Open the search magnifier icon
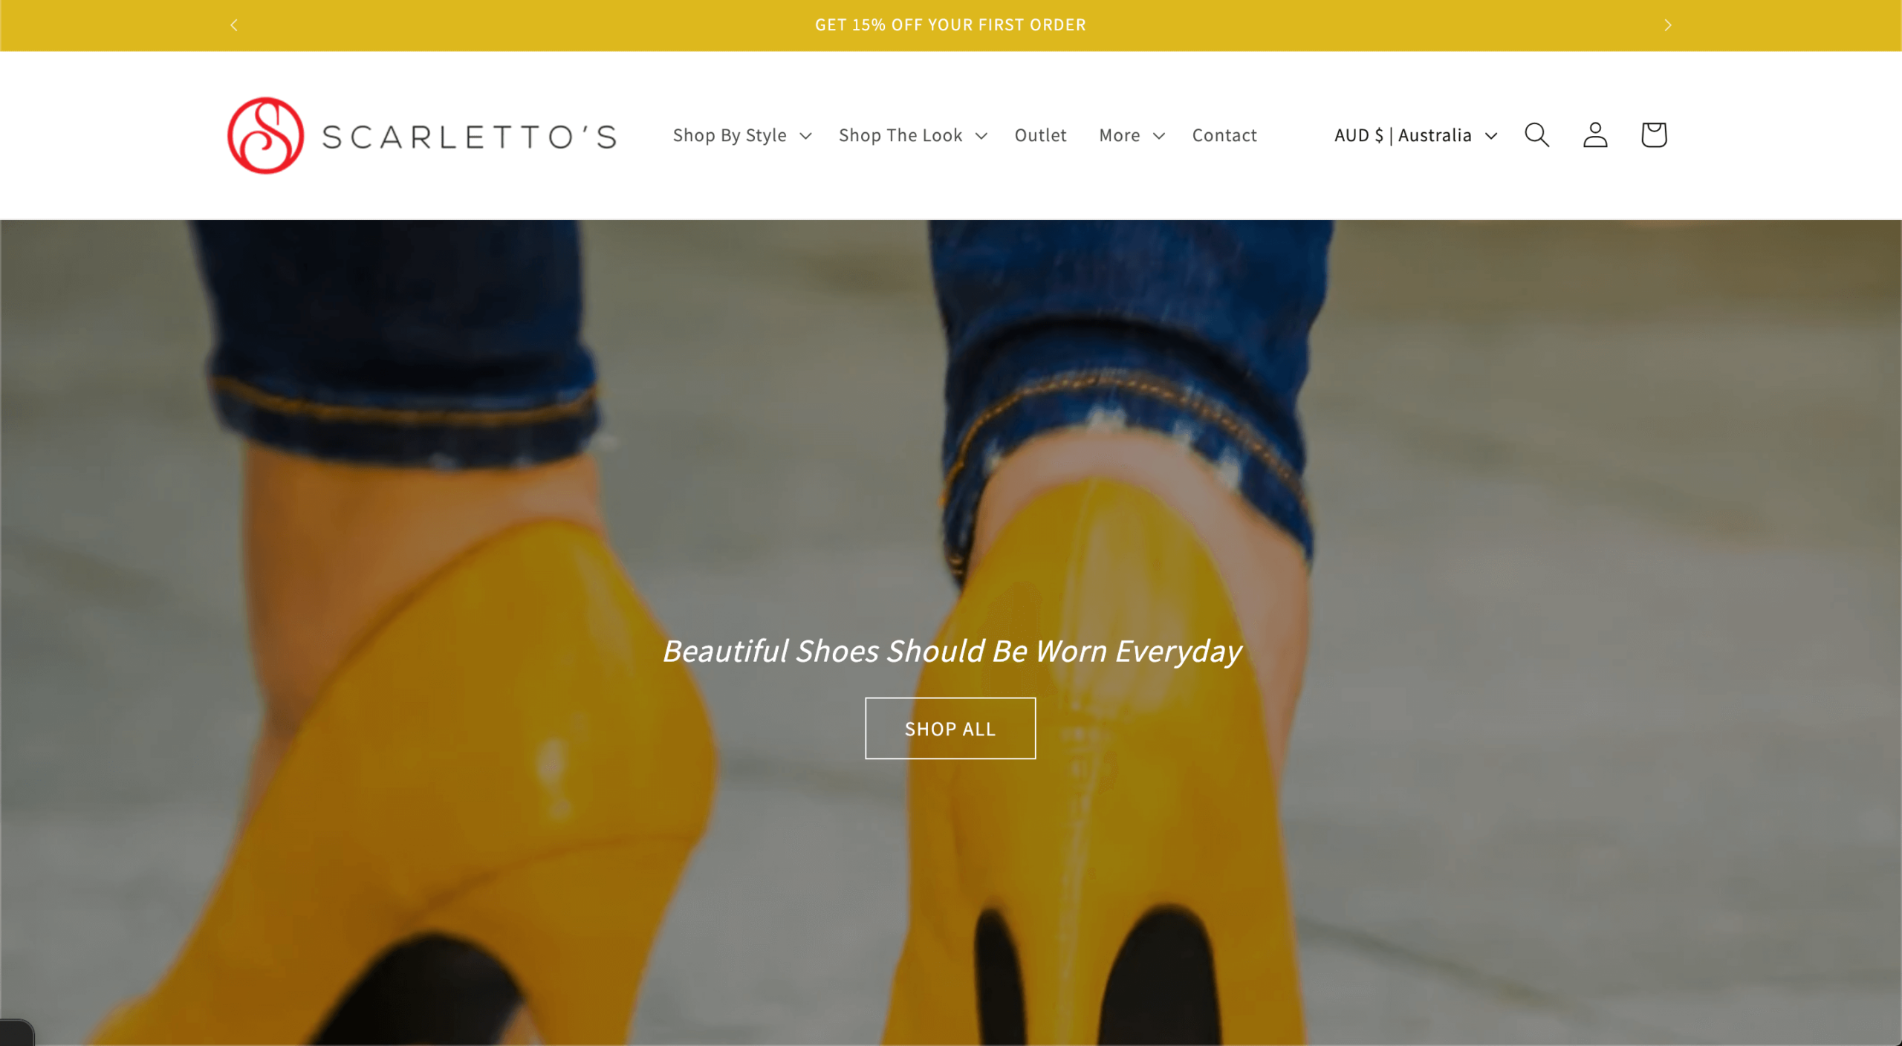 pos(1536,135)
